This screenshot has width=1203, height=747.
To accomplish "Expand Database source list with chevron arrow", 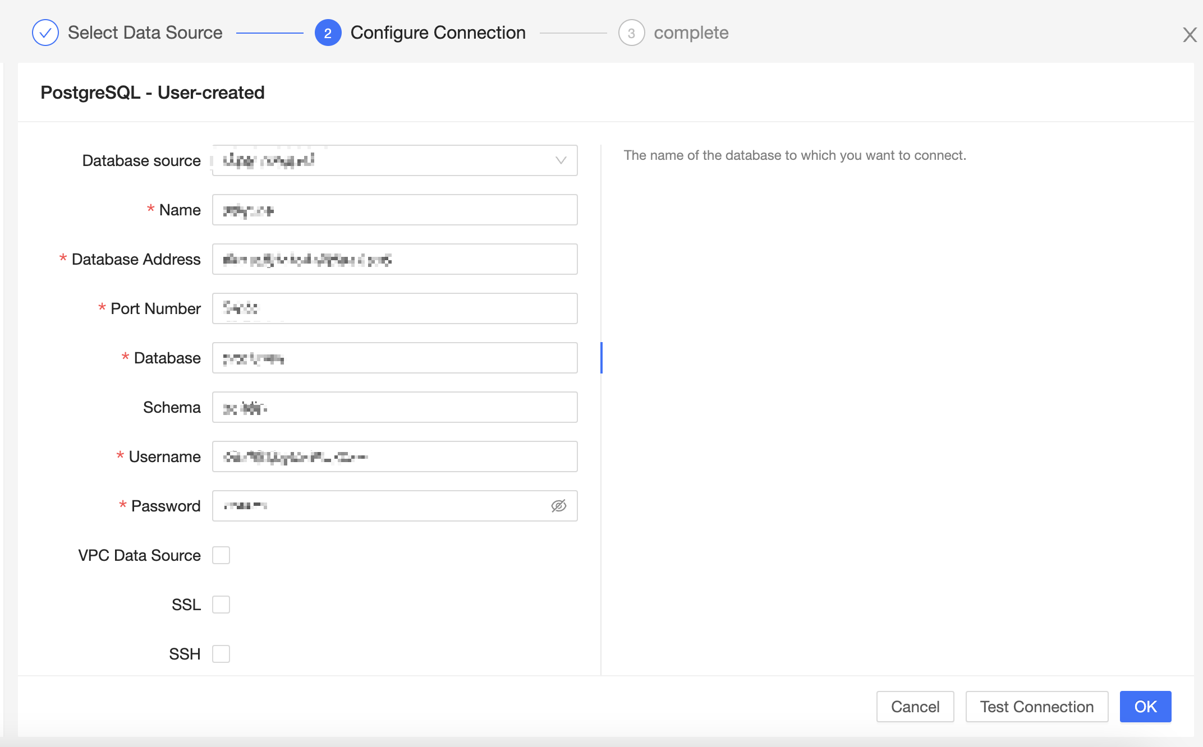I will pos(561,160).
